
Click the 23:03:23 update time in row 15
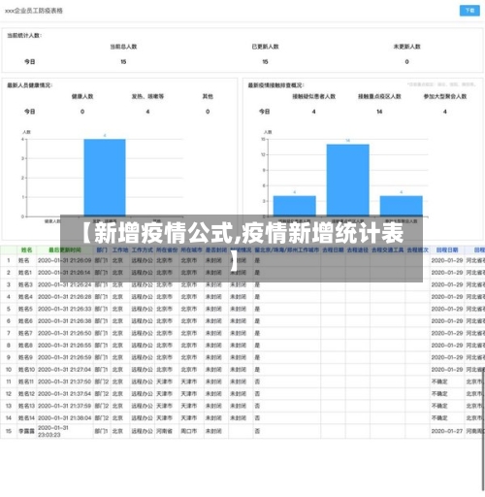click(49, 435)
